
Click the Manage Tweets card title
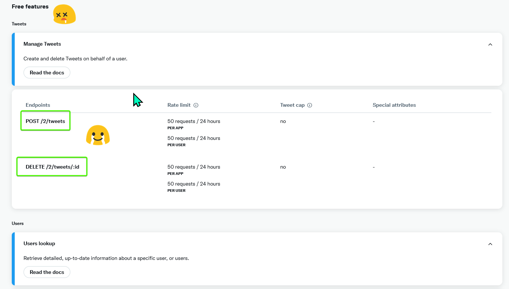[42, 44]
